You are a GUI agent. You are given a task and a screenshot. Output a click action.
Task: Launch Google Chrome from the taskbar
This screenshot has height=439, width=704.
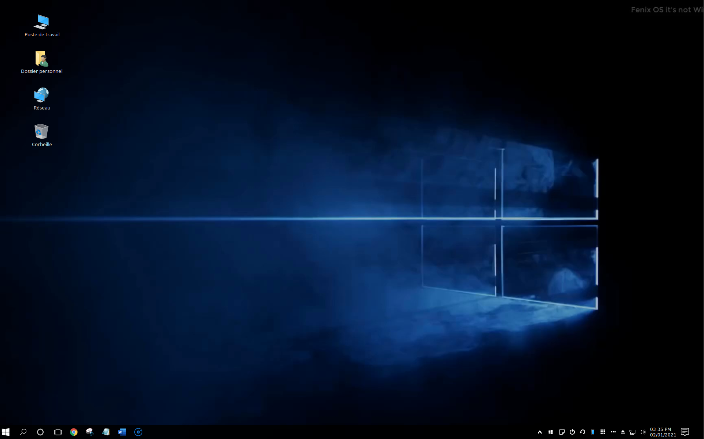point(74,432)
